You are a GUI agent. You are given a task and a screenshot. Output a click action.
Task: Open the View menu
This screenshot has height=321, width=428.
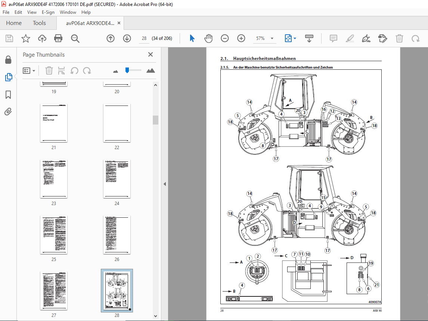pos(32,12)
